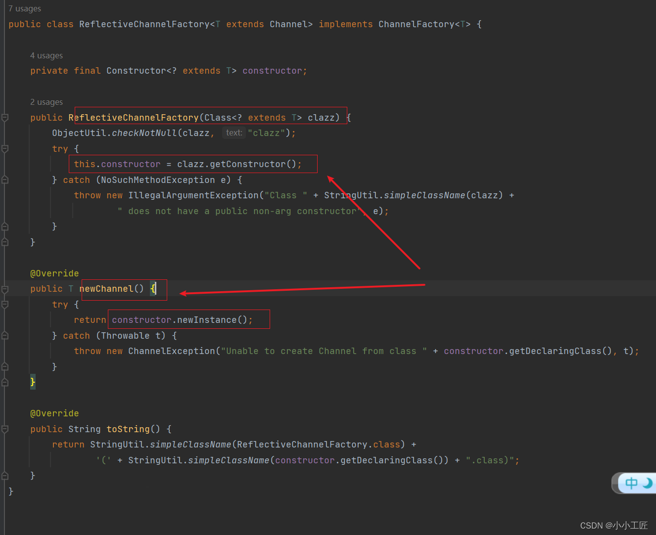
Task: Click the moon icon in IME widget
Action: (x=648, y=483)
